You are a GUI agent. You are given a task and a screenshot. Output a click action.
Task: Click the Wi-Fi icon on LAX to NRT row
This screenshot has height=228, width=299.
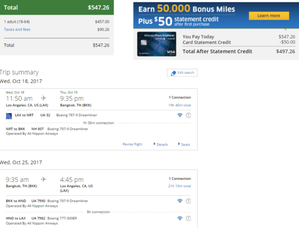(x=179, y=115)
